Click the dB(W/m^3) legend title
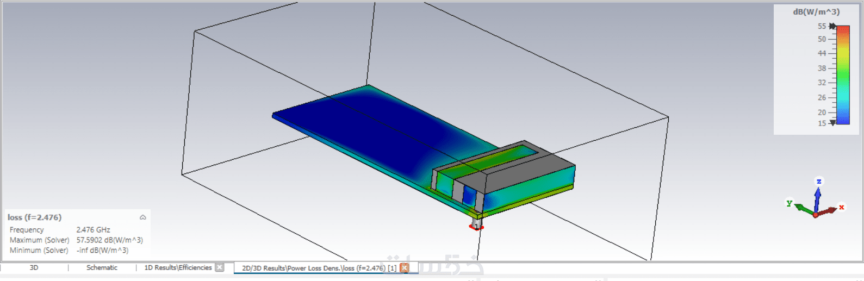Screen dimensions: 864x281 pyautogui.click(x=816, y=12)
